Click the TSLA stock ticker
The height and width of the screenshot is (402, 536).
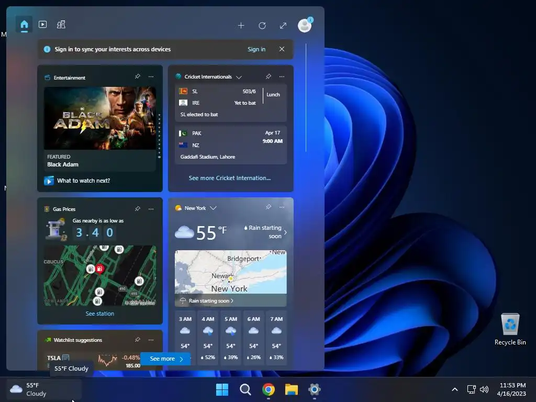(54, 358)
